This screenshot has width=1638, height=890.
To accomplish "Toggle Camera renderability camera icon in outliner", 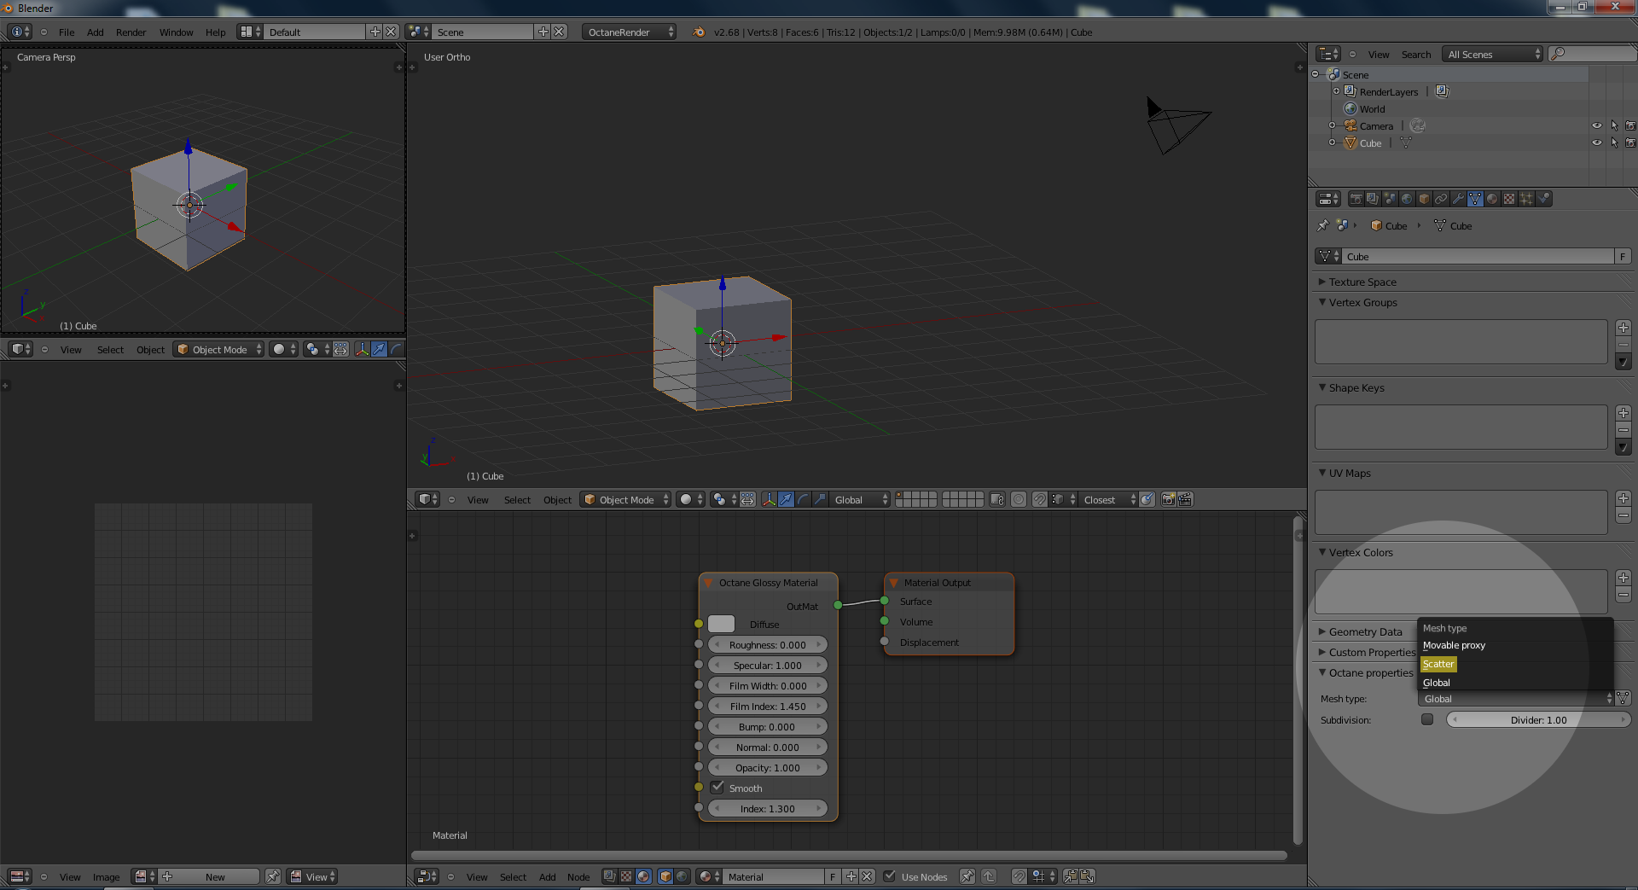I will tap(1630, 125).
